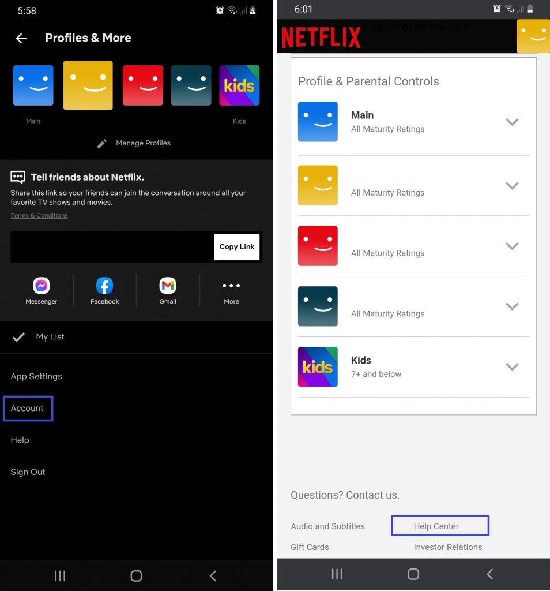Viewport: 550px width, 591px height.
Task: Select the red smiley profile avatar
Action: tap(142, 84)
